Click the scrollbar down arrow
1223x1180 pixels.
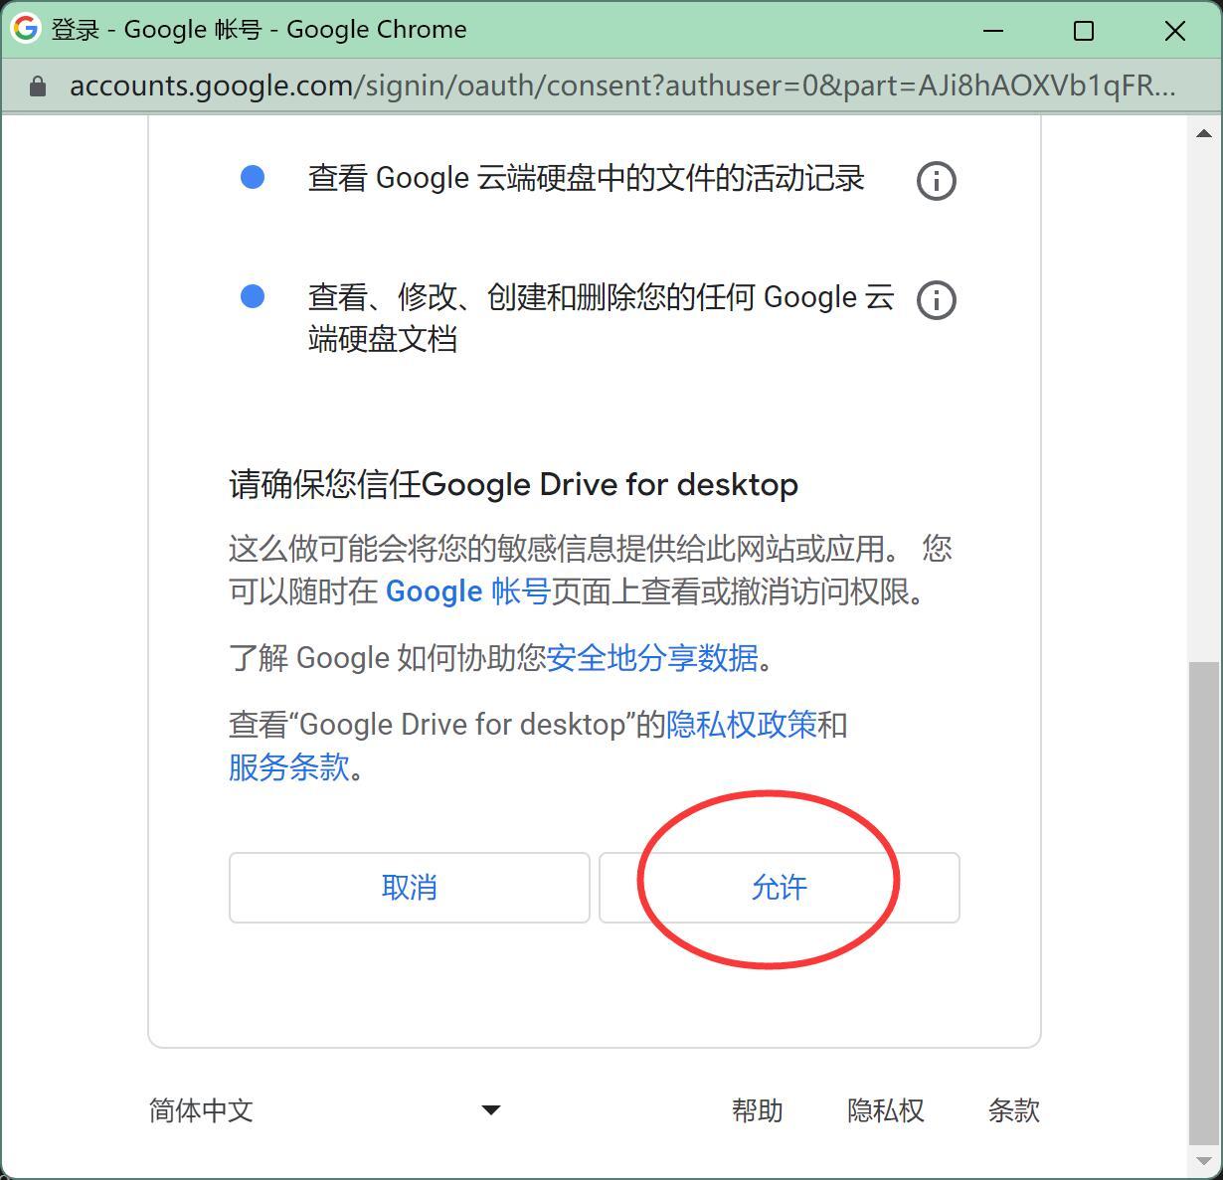[x=1204, y=1160]
